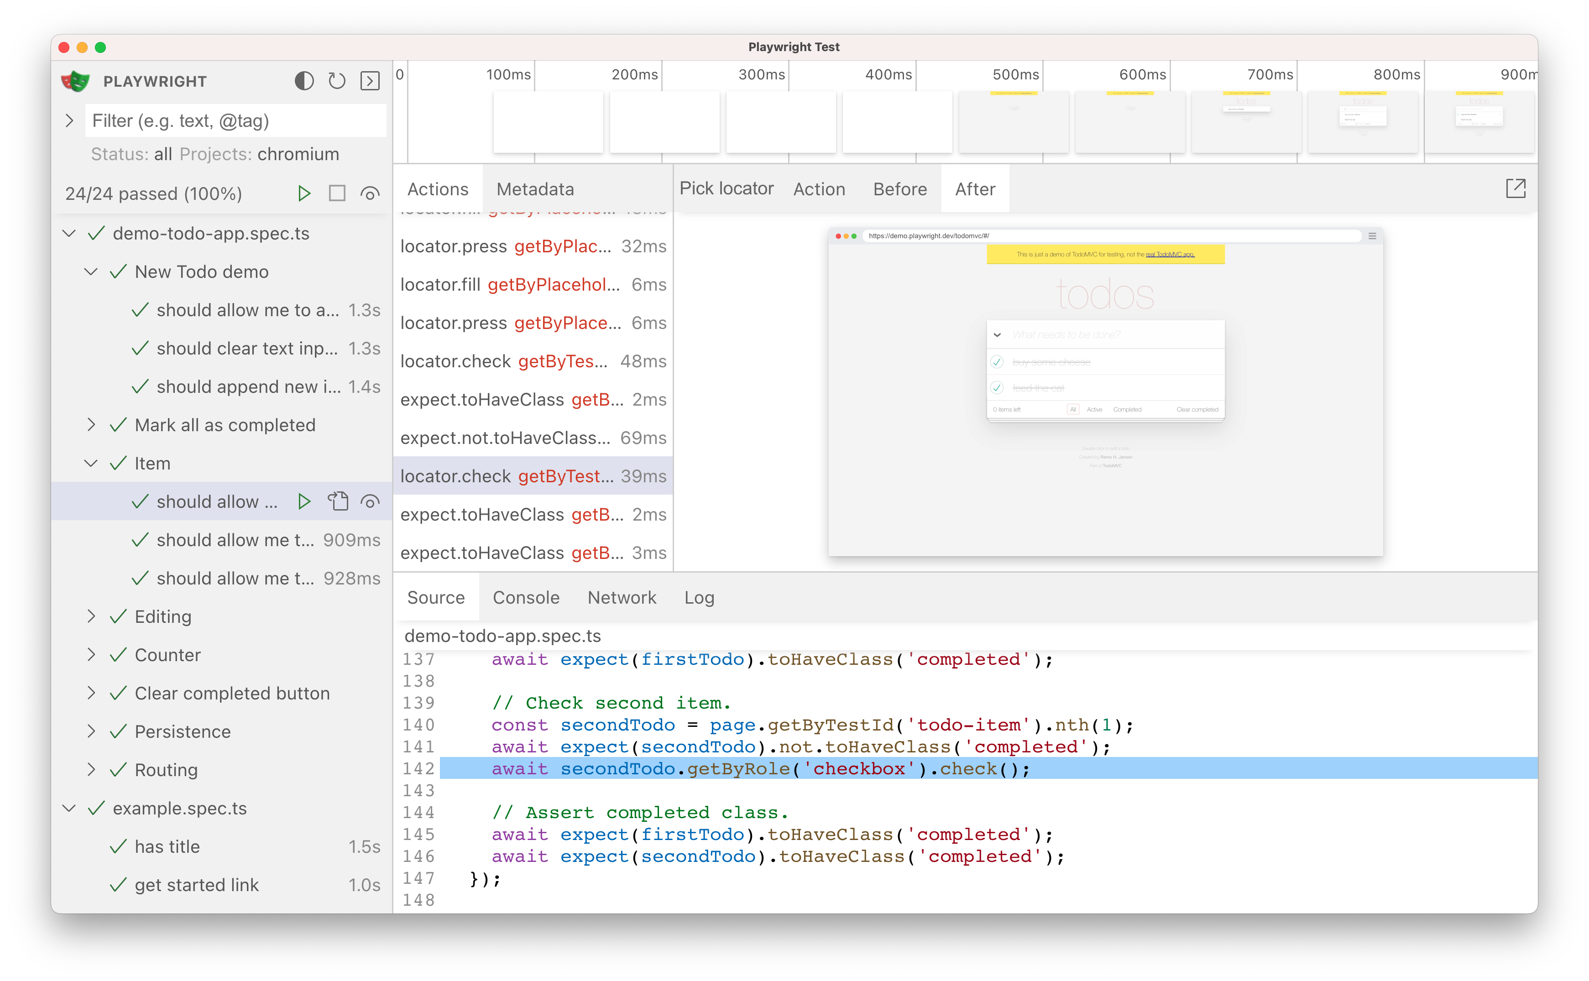The height and width of the screenshot is (981, 1589).
Task: Run all tests with the play icon
Action: click(303, 193)
